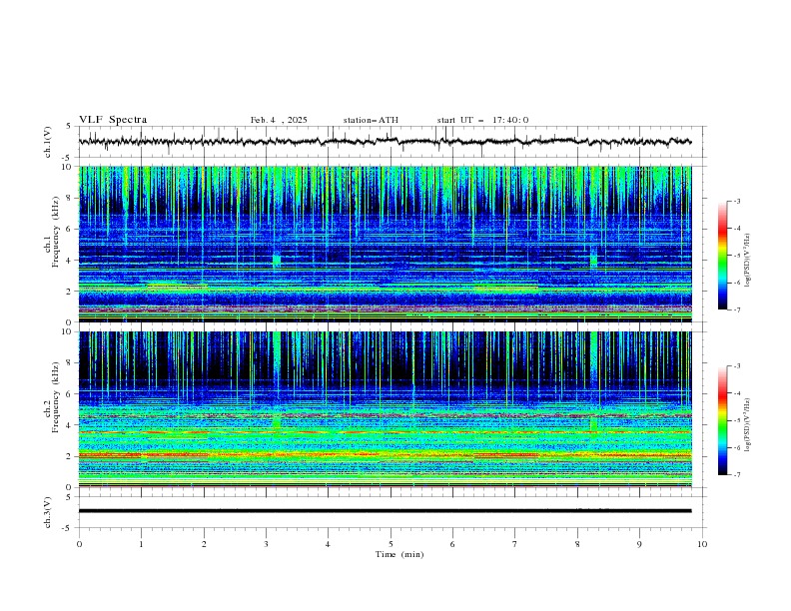Click inside the ch.2 spectrogram panel
The image size is (791, 611).
coord(385,409)
